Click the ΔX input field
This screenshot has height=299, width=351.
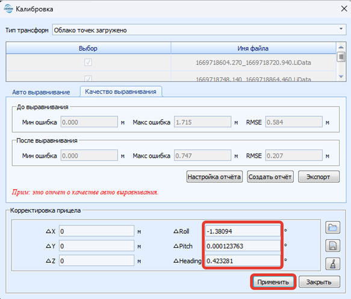[96, 231]
